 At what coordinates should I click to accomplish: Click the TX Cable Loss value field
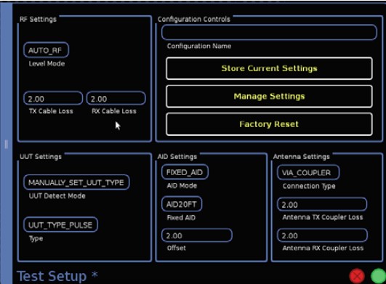tap(53, 99)
